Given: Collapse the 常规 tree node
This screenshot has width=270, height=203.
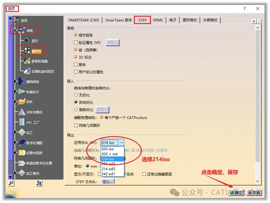Looking at the screenshot, I should (15, 30).
